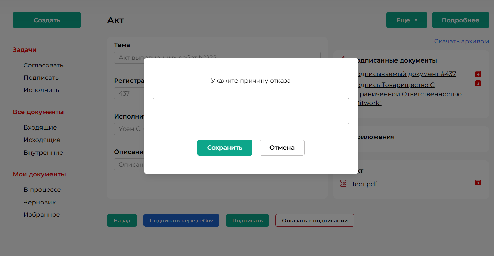Image resolution: width=494 pixels, height=256 pixels.
Task: Click Отказать в подписании button
Action: click(314, 221)
